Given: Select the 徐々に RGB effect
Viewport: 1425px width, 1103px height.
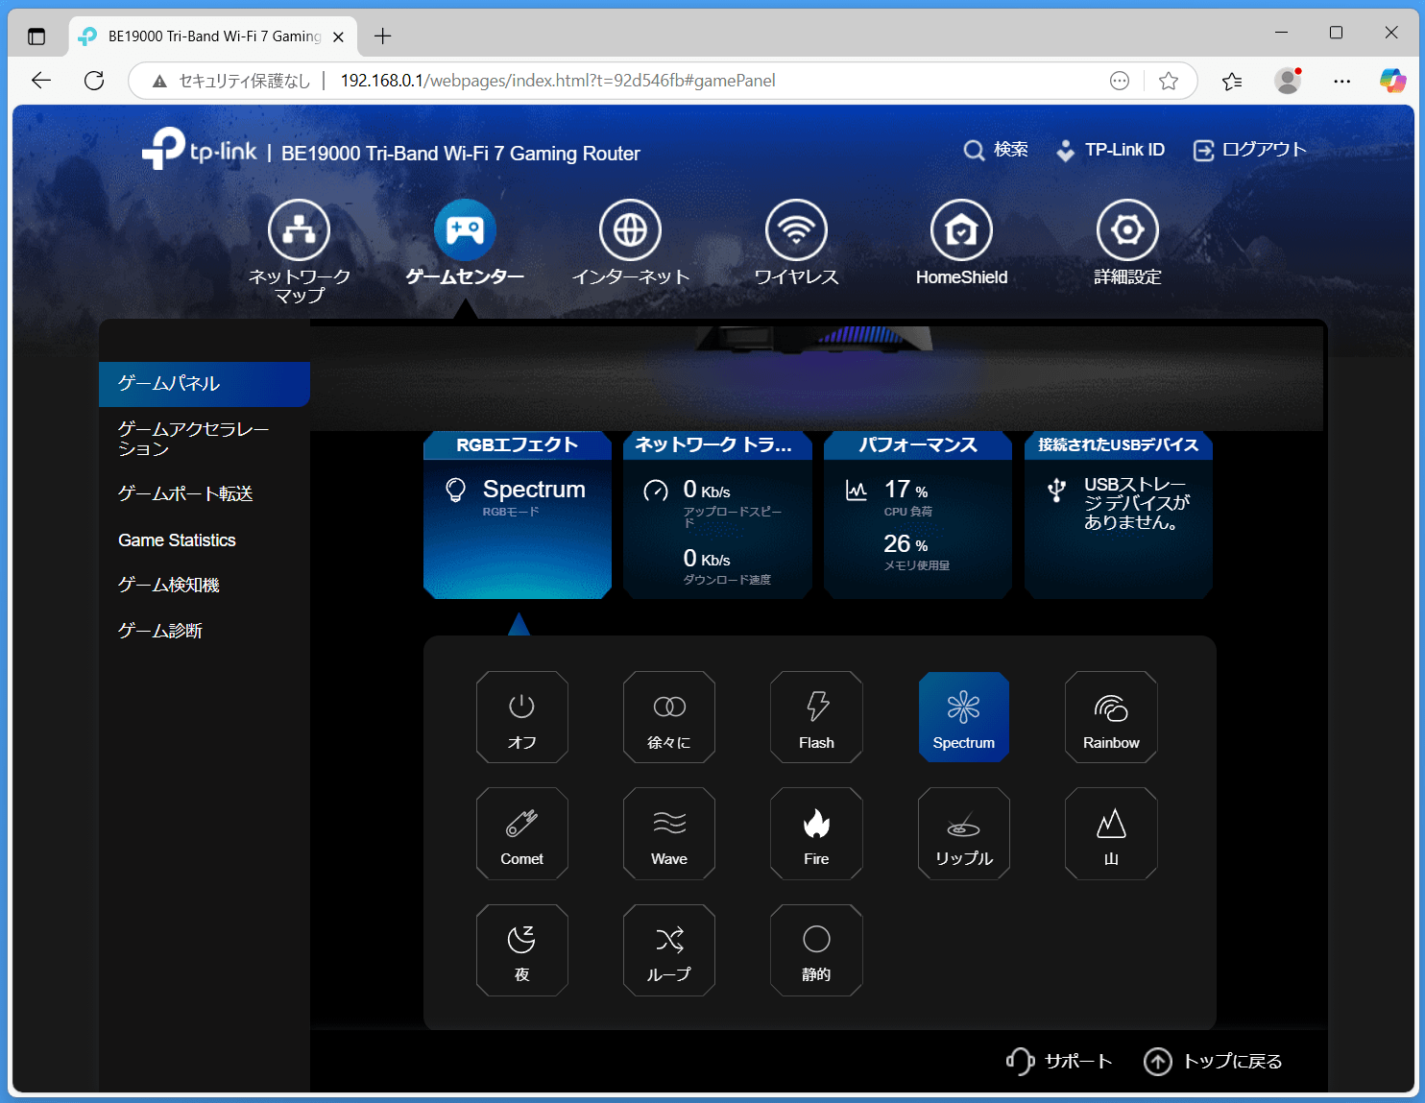Looking at the screenshot, I should click(x=668, y=717).
